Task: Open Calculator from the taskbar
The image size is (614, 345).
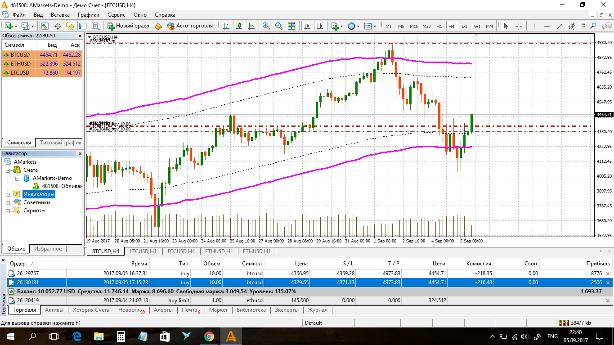Action: tap(121, 336)
